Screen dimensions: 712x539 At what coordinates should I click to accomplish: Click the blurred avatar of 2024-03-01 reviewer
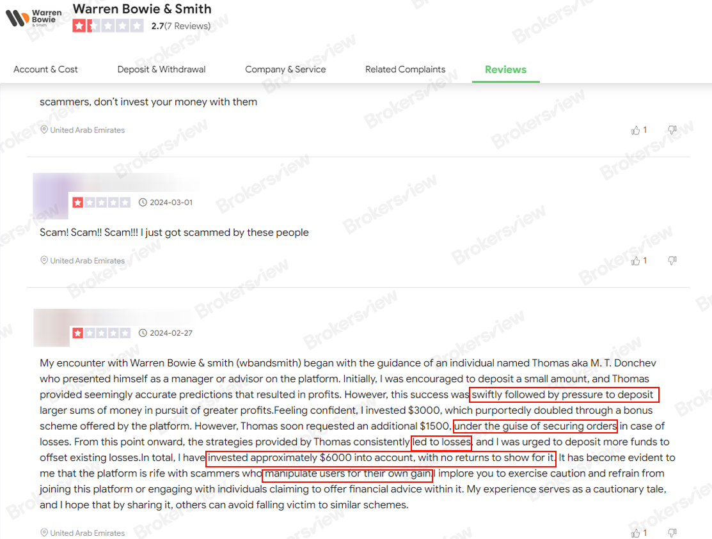(51, 196)
